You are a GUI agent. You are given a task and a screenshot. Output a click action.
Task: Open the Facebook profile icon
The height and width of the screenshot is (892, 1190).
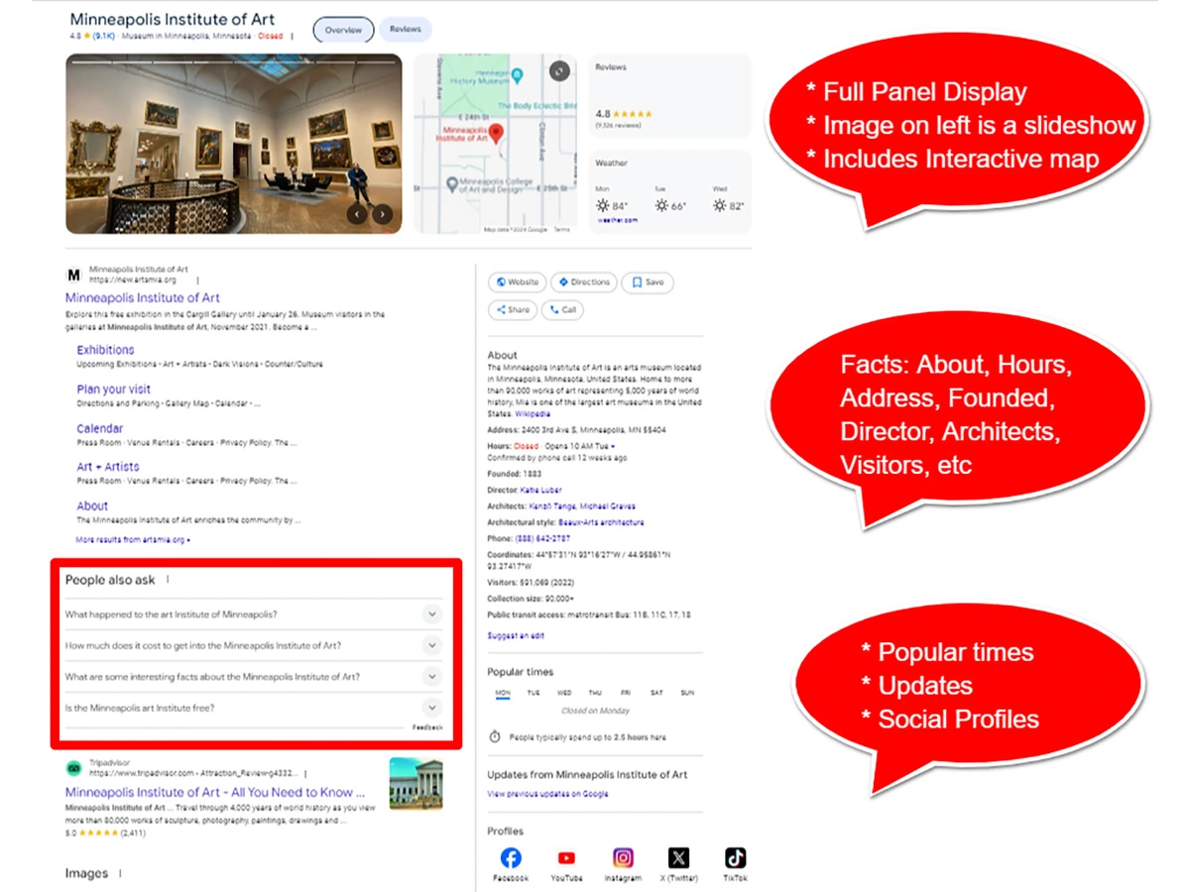511,858
